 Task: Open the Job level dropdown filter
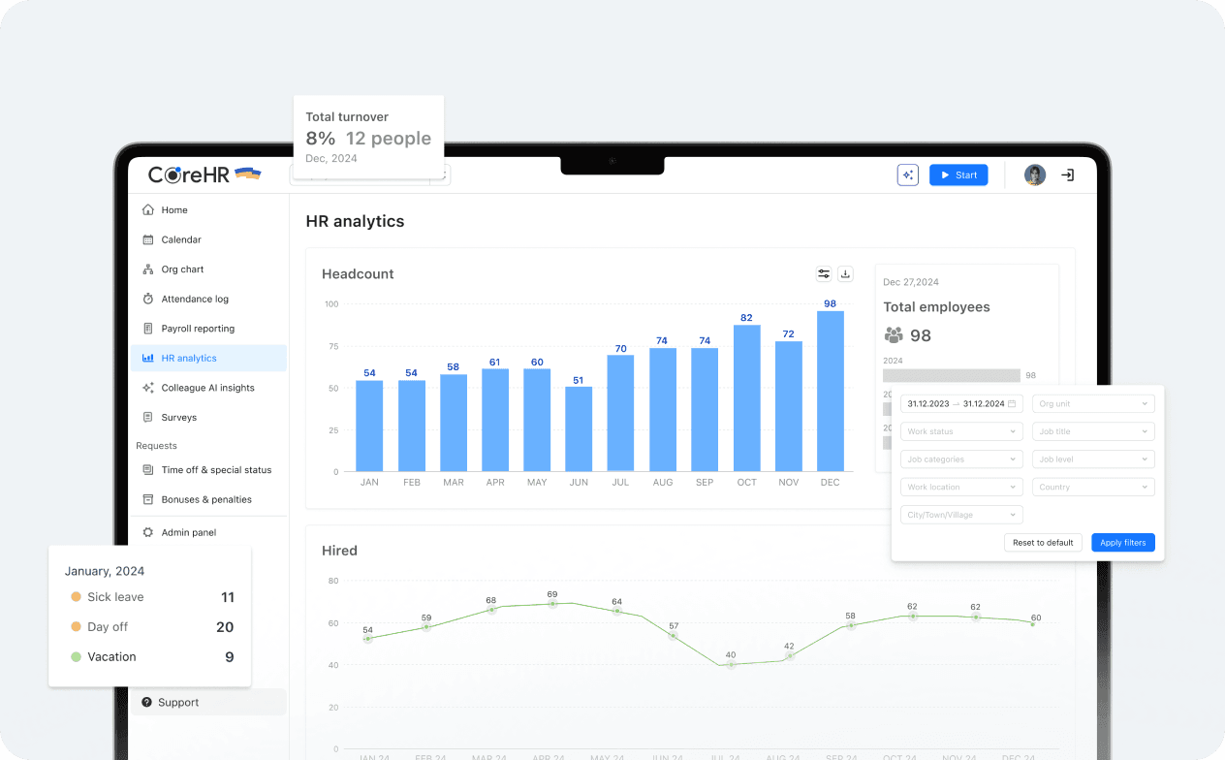(x=1093, y=459)
